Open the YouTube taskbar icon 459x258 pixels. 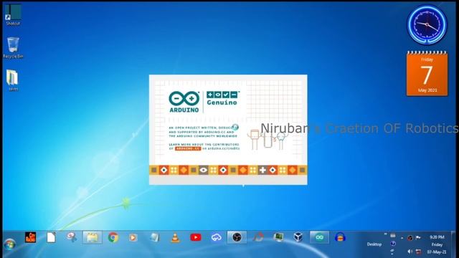point(196,237)
